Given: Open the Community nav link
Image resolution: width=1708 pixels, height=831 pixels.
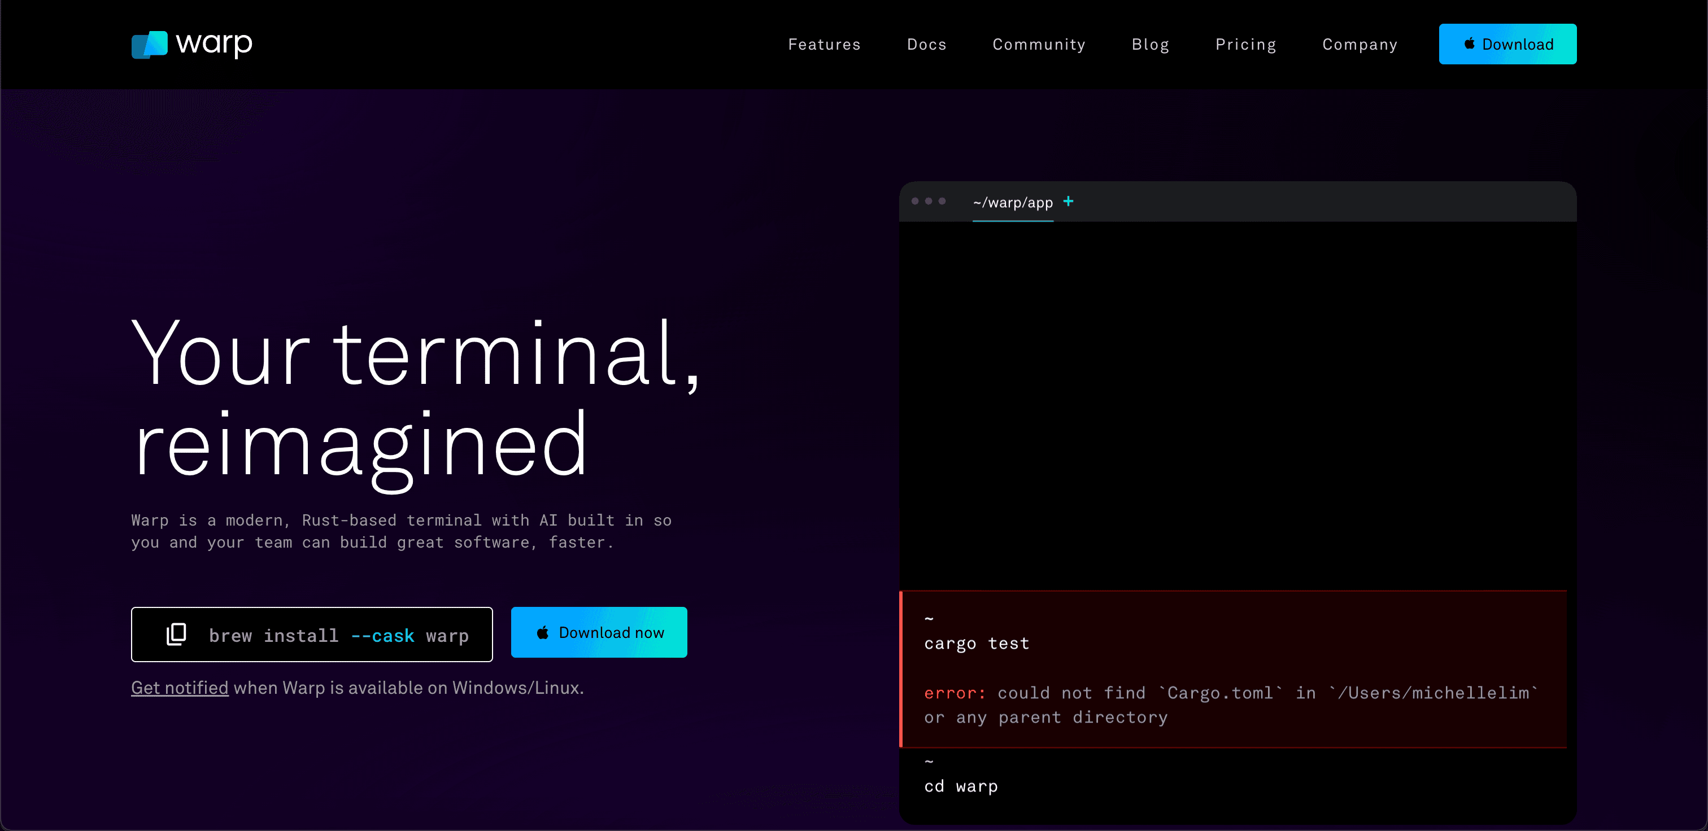Looking at the screenshot, I should point(1038,45).
